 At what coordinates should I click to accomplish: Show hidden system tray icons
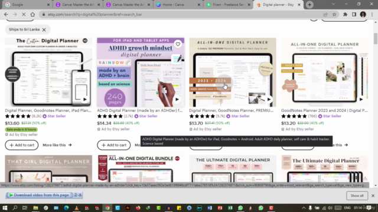[304, 208]
